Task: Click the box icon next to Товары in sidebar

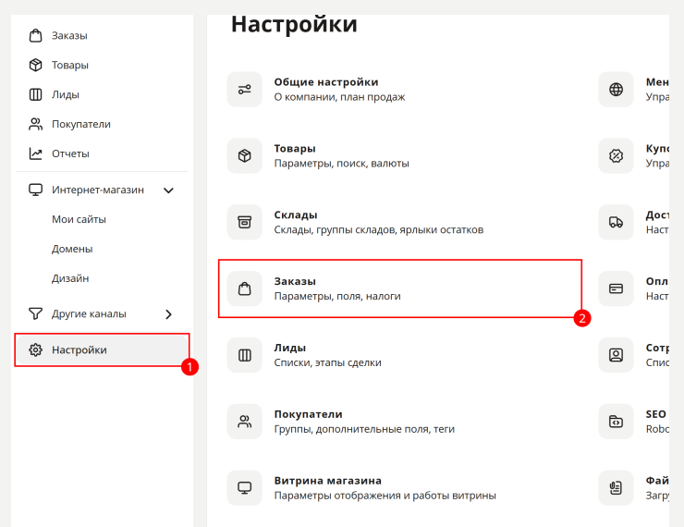Action: 35,65
